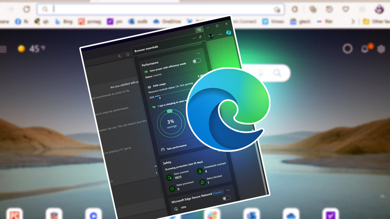Click add-to-favorites star in background address bar
The height and width of the screenshot is (219, 390).
pyautogui.click(x=277, y=10)
